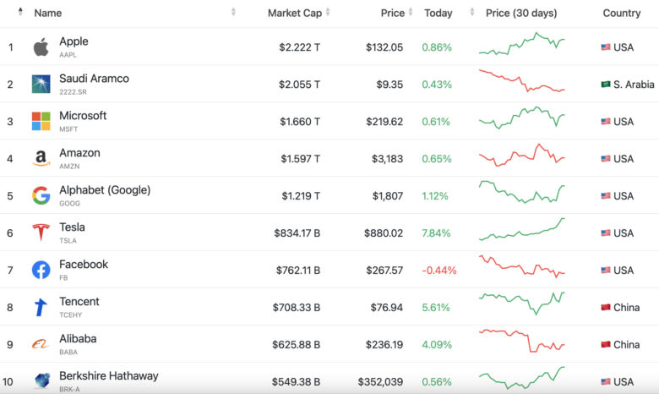
Task: Click the Tesla logo icon
Action: [41, 233]
